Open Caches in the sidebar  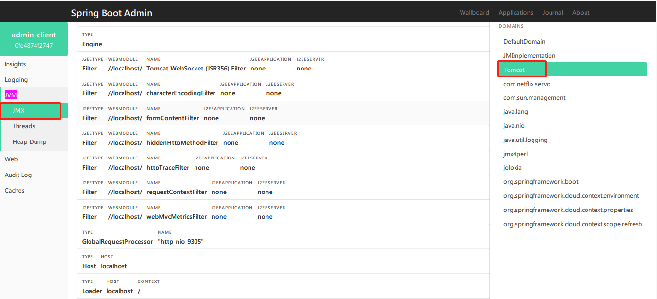tap(15, 191)
